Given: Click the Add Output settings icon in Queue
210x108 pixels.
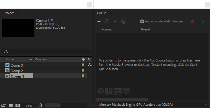Looking at the screenshot, I should pyautogui.click(x=107, y=21).
